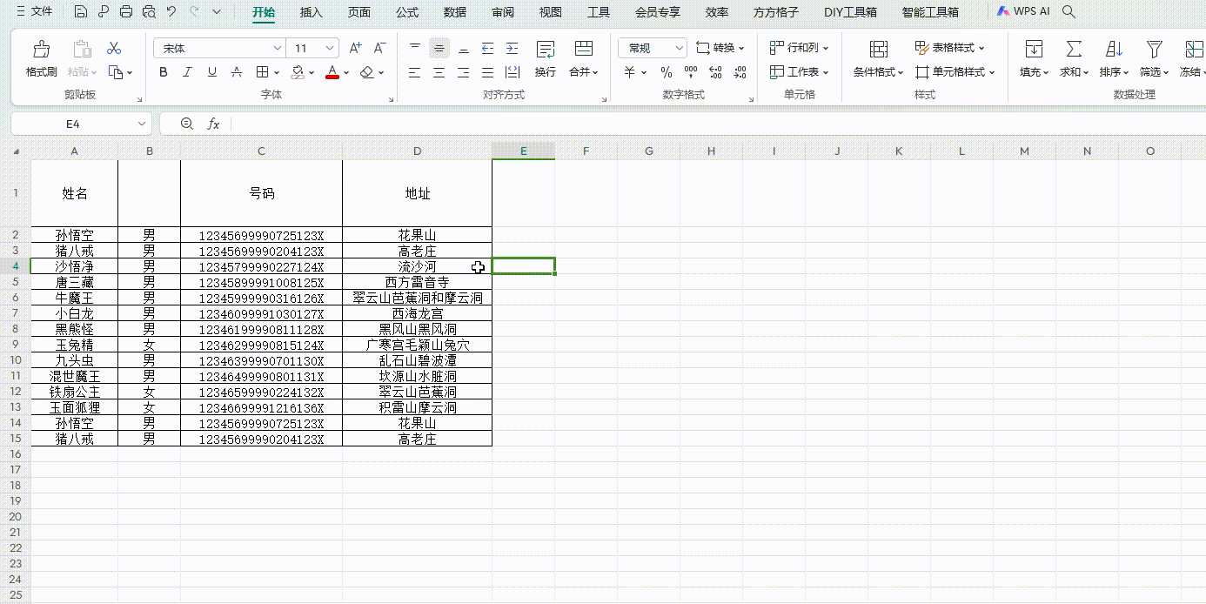The image size is (1206, 604).
Task: Click the Decrease Decimal places icon
Action: 740,72
